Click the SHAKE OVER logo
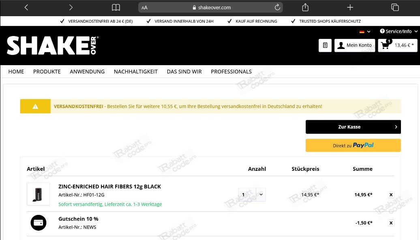 click(53, 45)
